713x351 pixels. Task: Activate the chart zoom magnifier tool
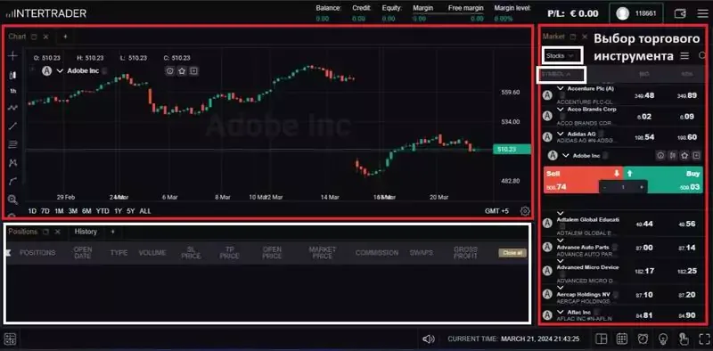pos(12,200)
